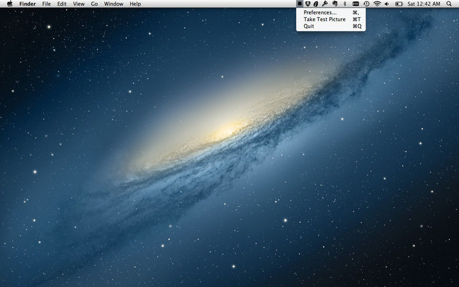Open the Finder application menu
459x287 pixels.
(28, 4)
